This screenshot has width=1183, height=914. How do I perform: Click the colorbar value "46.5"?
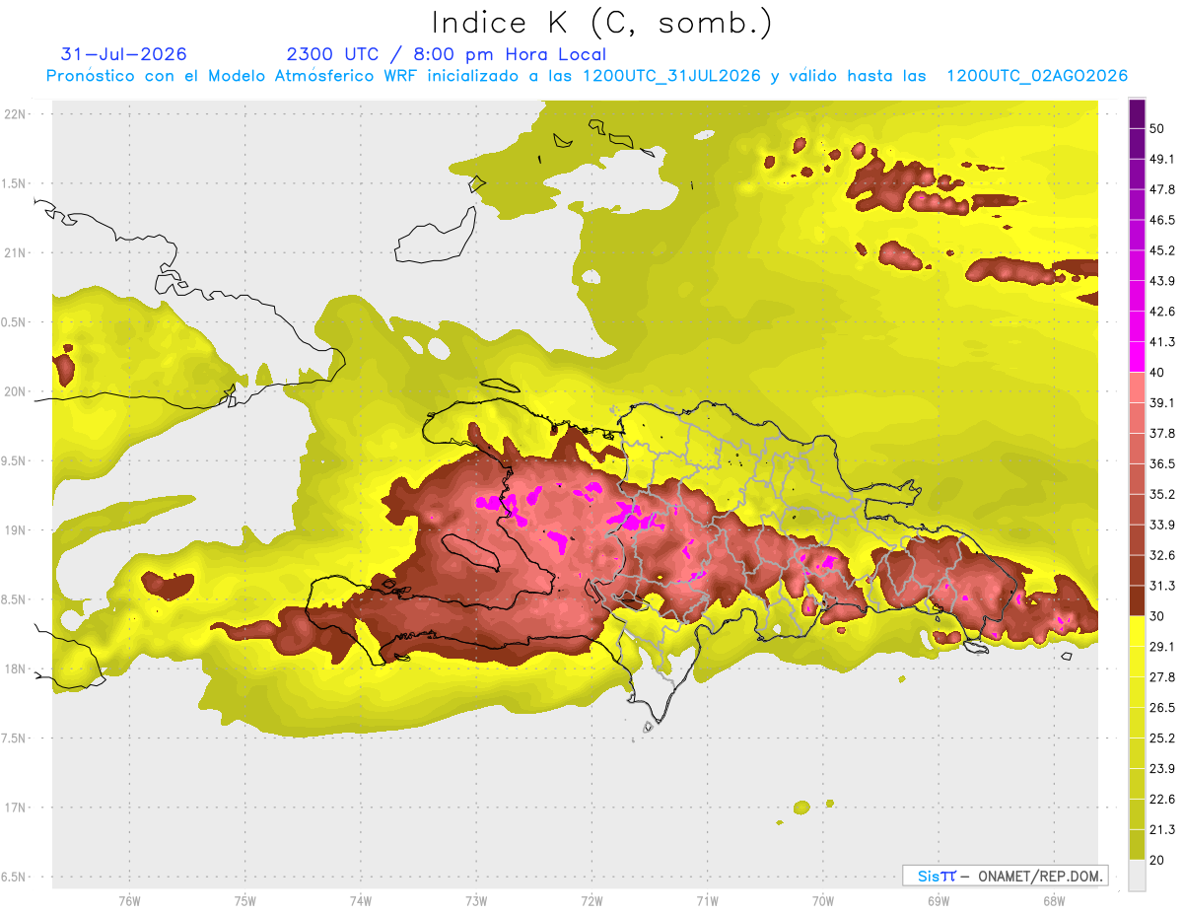(1161, 220)
